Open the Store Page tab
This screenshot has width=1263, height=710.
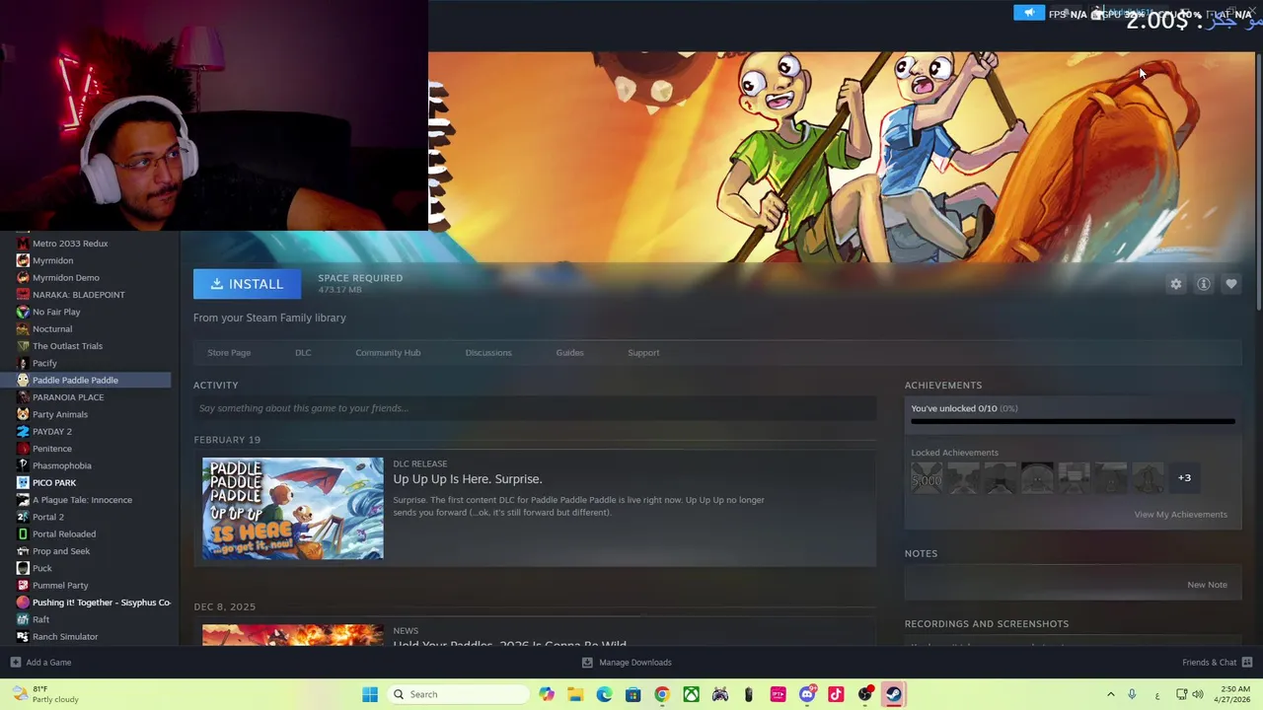point(229,352)
